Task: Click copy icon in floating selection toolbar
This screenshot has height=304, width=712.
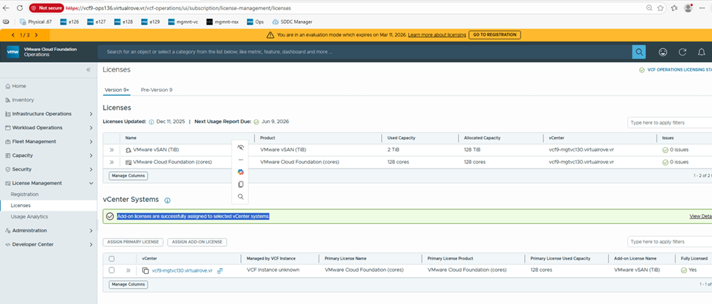Action: tap(240, 184)
